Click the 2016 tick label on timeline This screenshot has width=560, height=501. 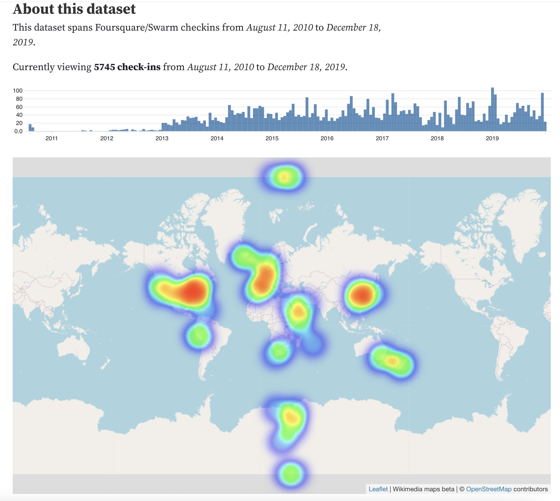pos(327,138)
